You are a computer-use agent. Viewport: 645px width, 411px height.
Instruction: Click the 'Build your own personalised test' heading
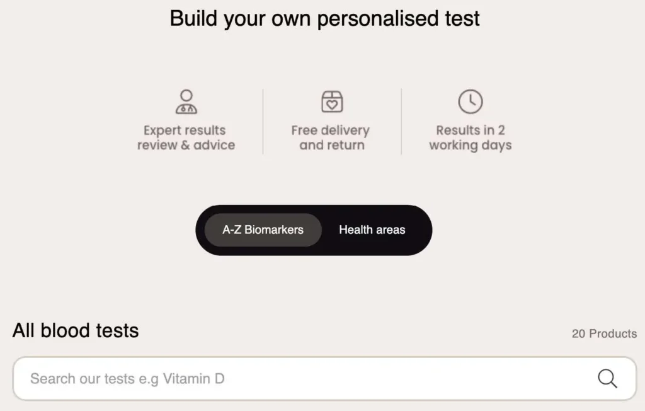(x=324, y=18)
